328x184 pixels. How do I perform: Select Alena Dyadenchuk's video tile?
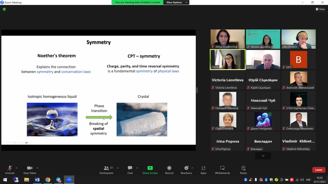click(228, 39)
